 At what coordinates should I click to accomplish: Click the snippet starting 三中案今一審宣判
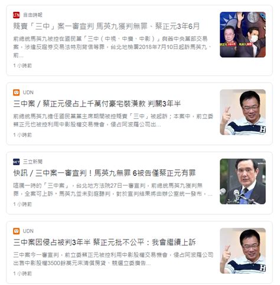[113, 259]
